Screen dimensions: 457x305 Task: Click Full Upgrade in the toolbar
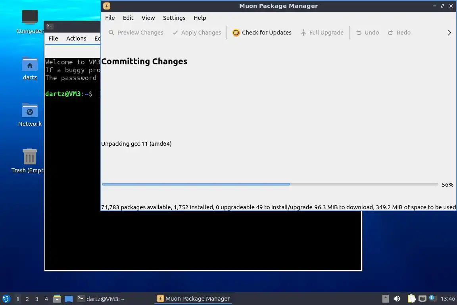[322, 33]
